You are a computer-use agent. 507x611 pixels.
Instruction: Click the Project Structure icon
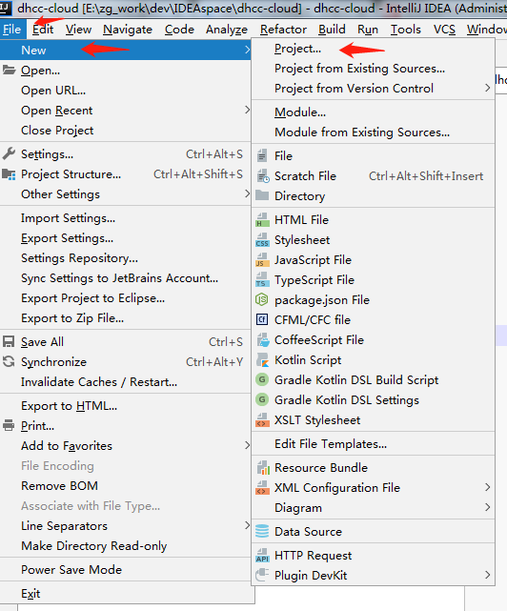tap(9, 174)
